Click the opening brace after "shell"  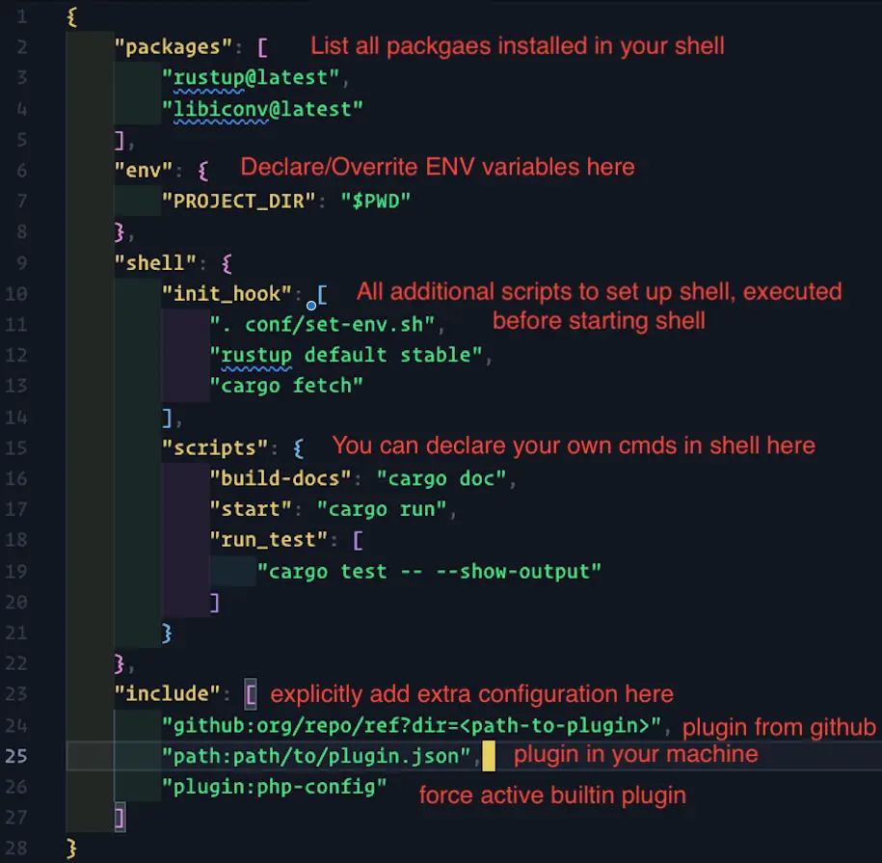[x=227, y=263]
